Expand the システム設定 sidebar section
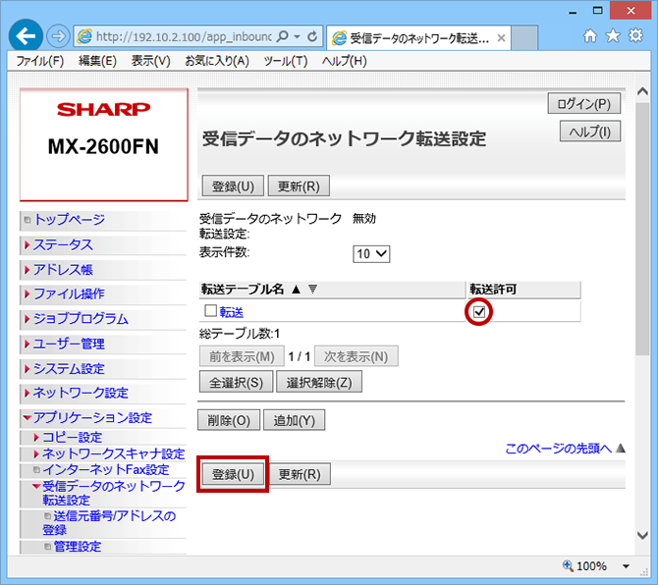The height and width of the screenshot is (585, 658). tap(69, 368)
